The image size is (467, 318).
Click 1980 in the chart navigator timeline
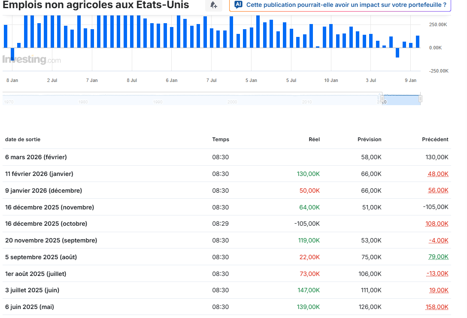(83, 102)
